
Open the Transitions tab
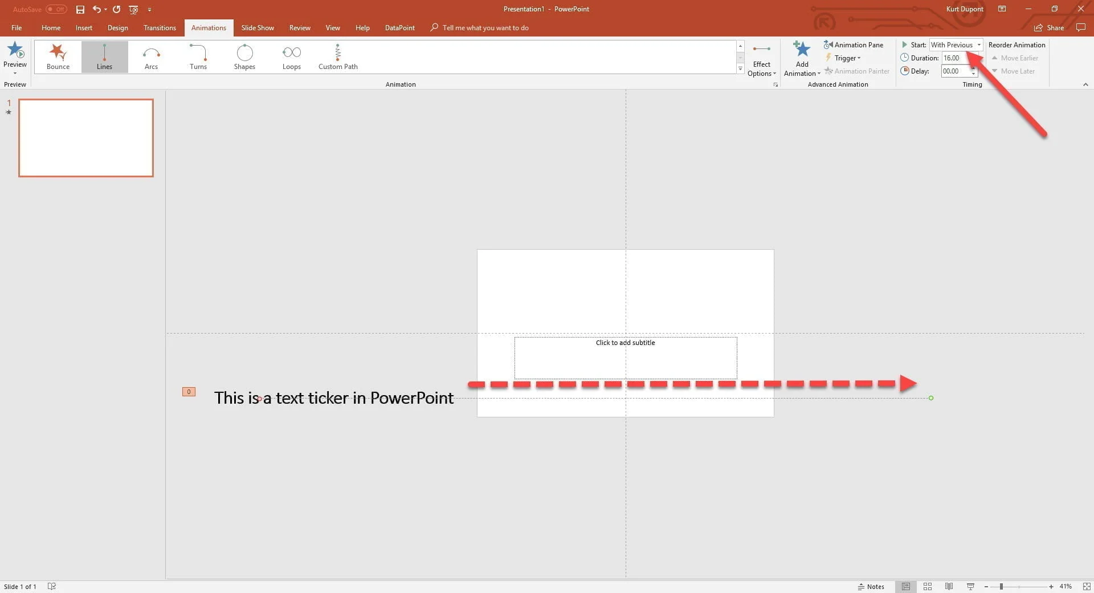160,27
